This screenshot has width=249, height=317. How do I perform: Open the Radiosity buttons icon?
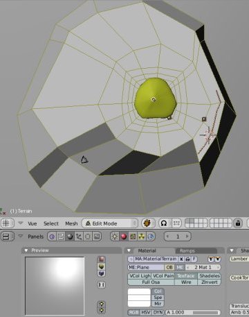click(142, 237)
